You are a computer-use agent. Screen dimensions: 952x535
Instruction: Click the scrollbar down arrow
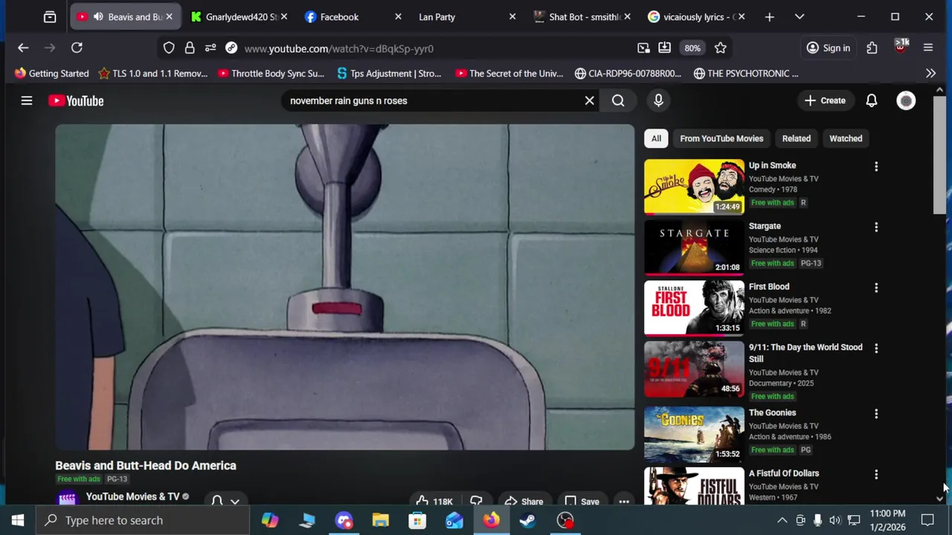940,499
